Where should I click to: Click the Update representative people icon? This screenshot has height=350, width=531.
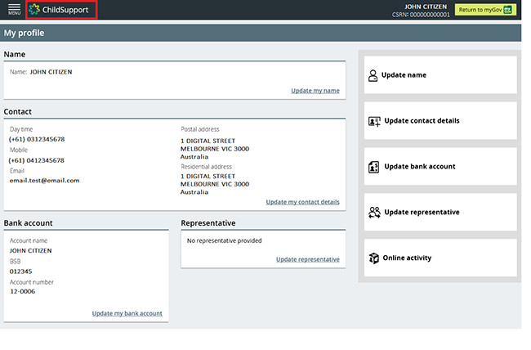tap(374, 213)
